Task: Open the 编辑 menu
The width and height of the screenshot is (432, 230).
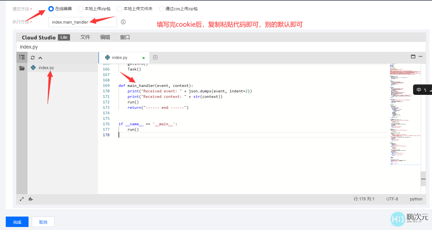Action: 105,37
